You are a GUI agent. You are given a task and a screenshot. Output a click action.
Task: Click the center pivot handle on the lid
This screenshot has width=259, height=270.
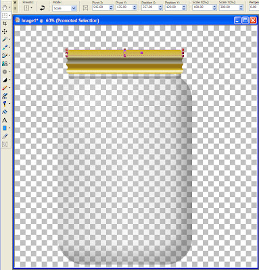(124, 53)
